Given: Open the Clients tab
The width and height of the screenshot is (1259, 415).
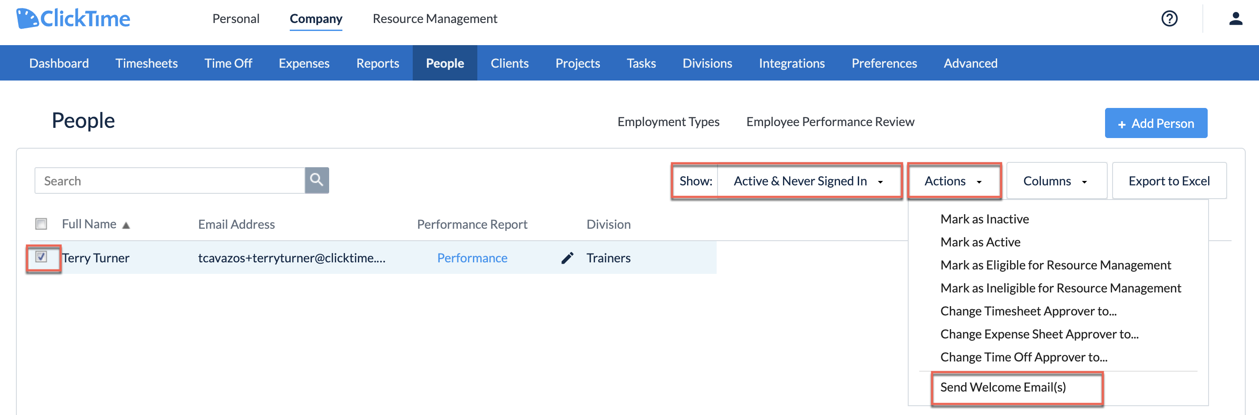Looking at the screenshot, I should pos(510,63).
